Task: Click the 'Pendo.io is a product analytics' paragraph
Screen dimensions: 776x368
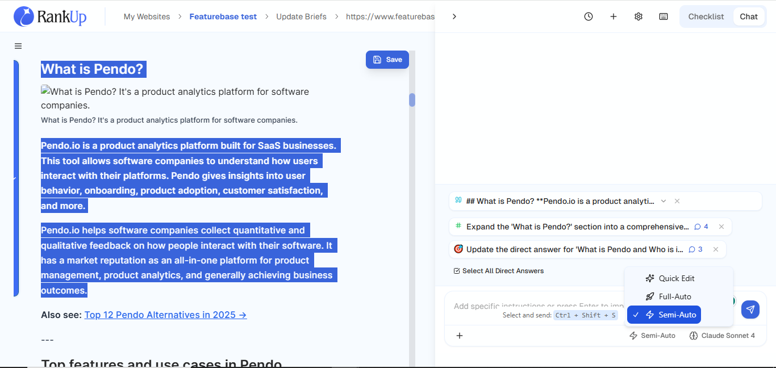Action: [190, 175]
